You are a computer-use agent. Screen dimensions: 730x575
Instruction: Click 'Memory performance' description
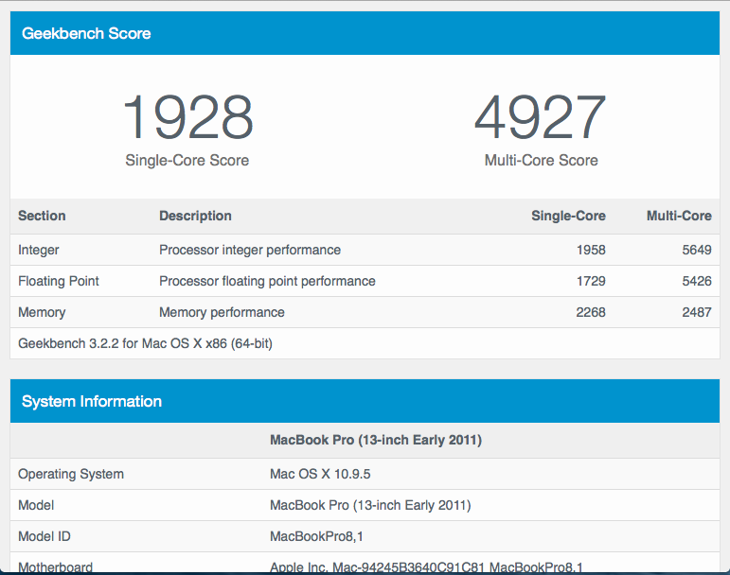pyautogui.click(x=222, y=312)
